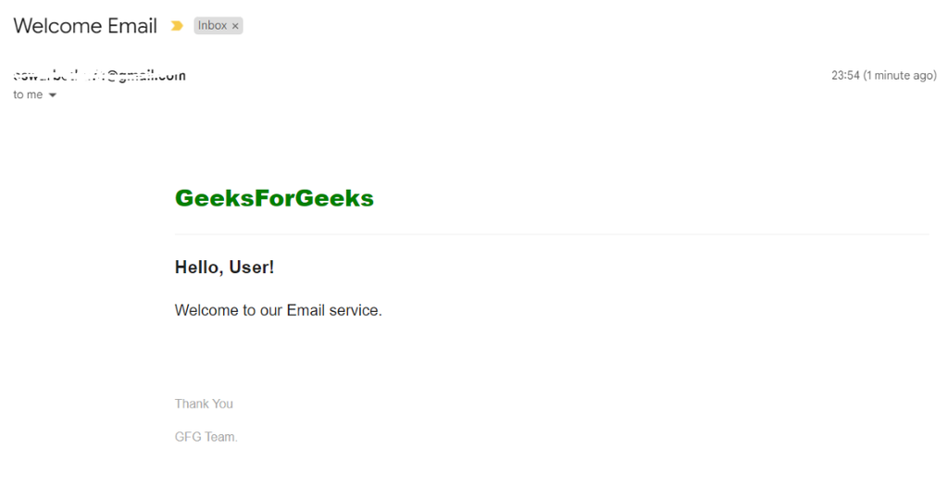
Task: Click the 'Welcome Email' subject title
Action: 85,26
